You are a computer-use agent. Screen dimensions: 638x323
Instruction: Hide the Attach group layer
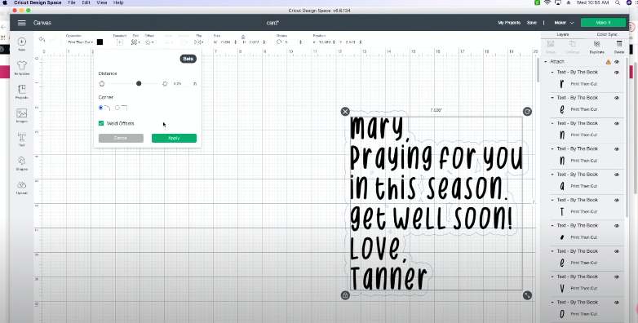pyautogui.click(x=617, y=62)
